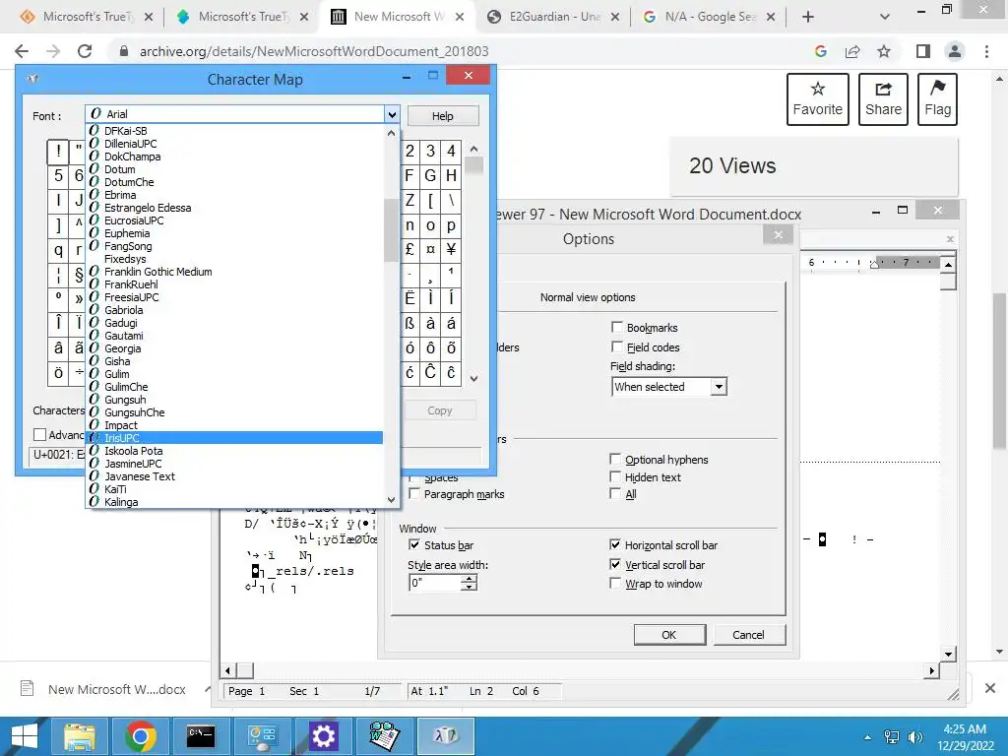Click the browser back arrow
Viewport: 1008px width, 756px height.
[x=22, y=51]
